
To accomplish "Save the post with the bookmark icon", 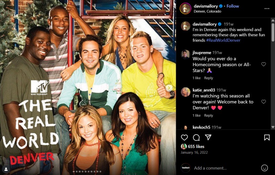I will coord(267,137).
